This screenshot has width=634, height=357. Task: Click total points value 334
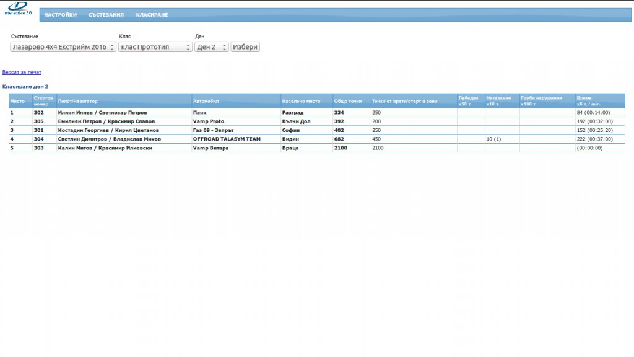pyautogui.click(x=339, y=113)
